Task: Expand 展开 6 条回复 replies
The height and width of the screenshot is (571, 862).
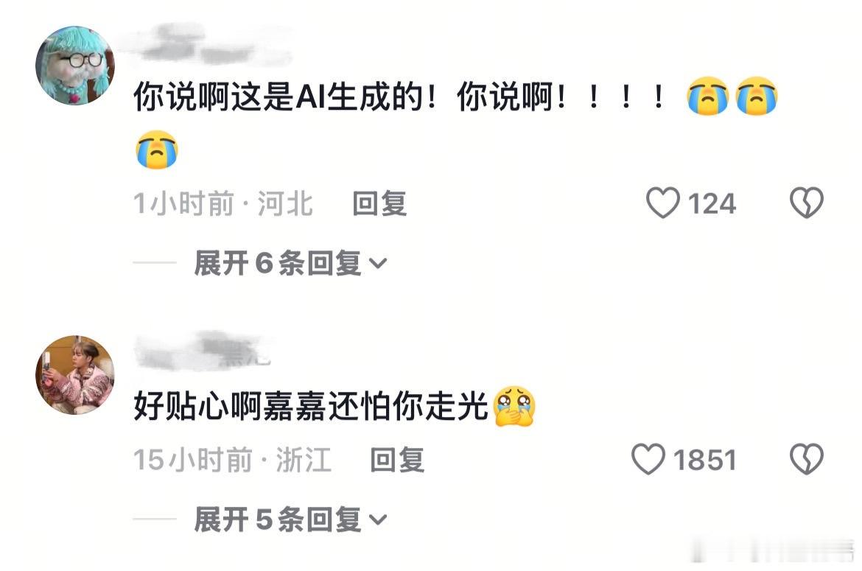Action: 290,263
